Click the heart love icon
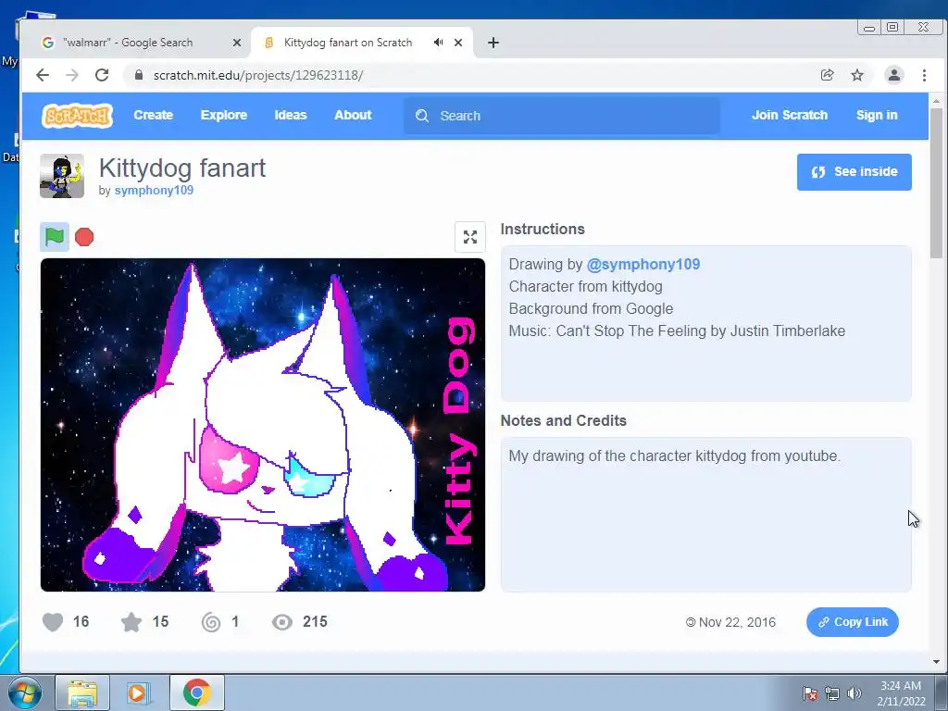The image size is (948, 711). click(53, 621)
